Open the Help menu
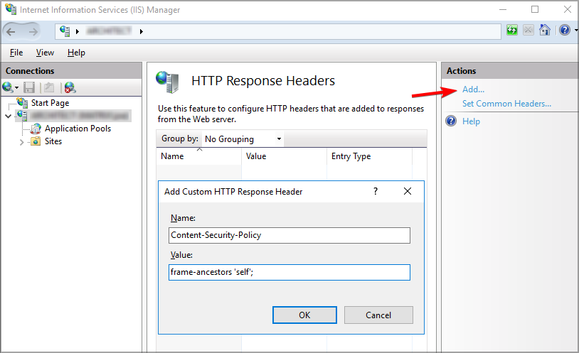 (76, 53)
